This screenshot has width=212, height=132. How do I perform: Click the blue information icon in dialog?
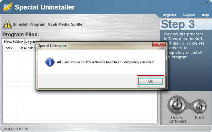50,62
